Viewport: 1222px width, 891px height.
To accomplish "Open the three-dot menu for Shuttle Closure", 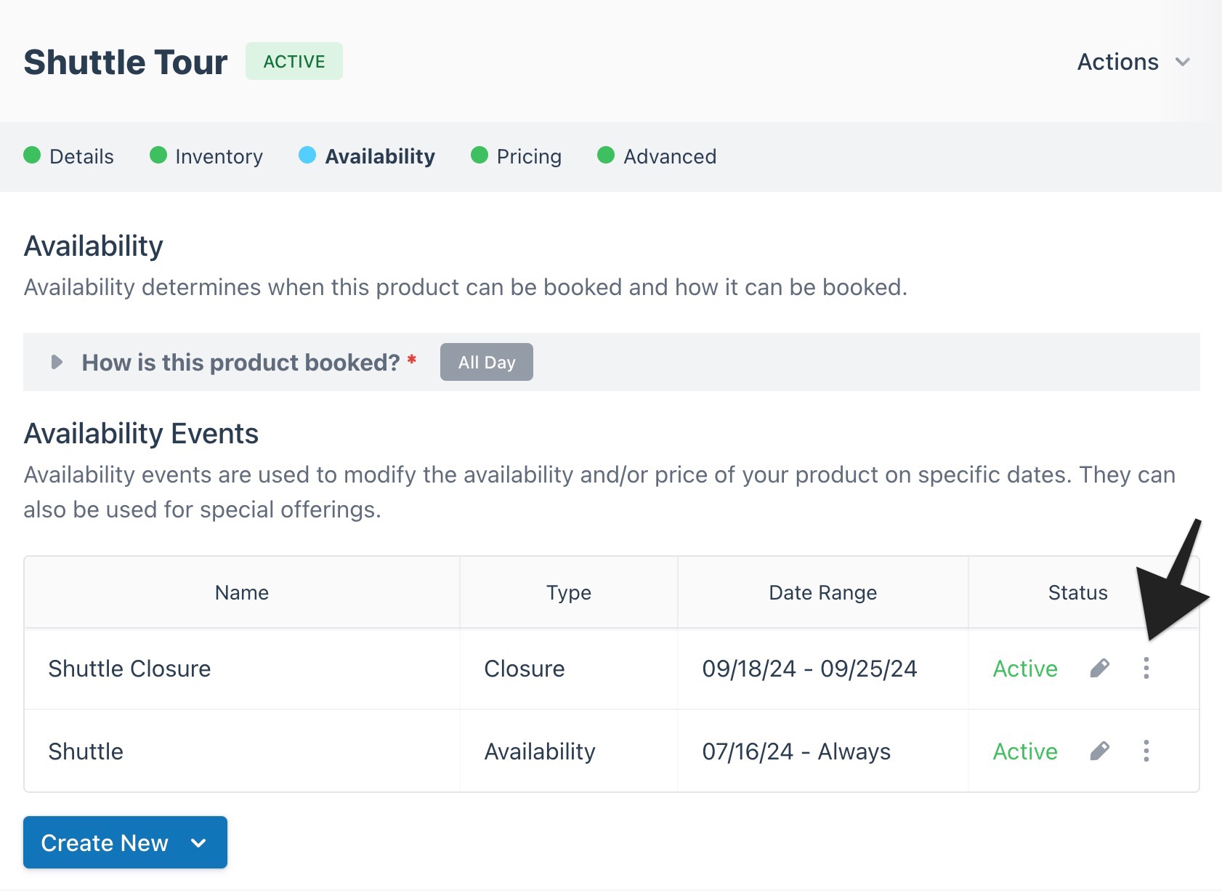I will pyautogui.click(x=1146, y=668).
